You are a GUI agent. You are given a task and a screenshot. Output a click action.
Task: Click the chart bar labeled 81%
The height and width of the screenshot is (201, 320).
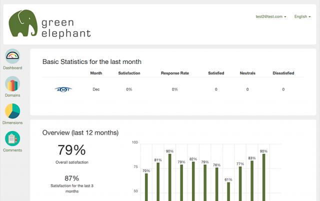pyautogui.click(x=158, y=182)
